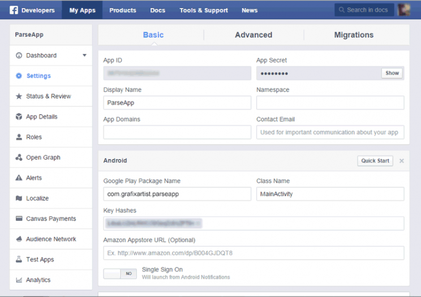Click the Facebook logo icon
The image size is (421, 297).
tap(14, 10)
